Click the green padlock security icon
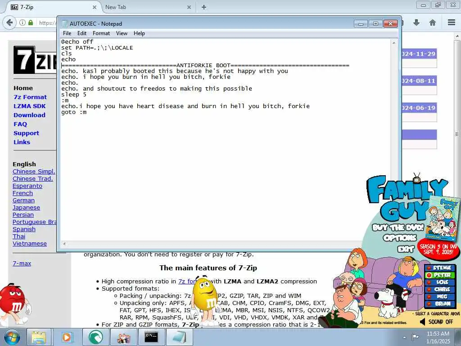 pos(31,23)
